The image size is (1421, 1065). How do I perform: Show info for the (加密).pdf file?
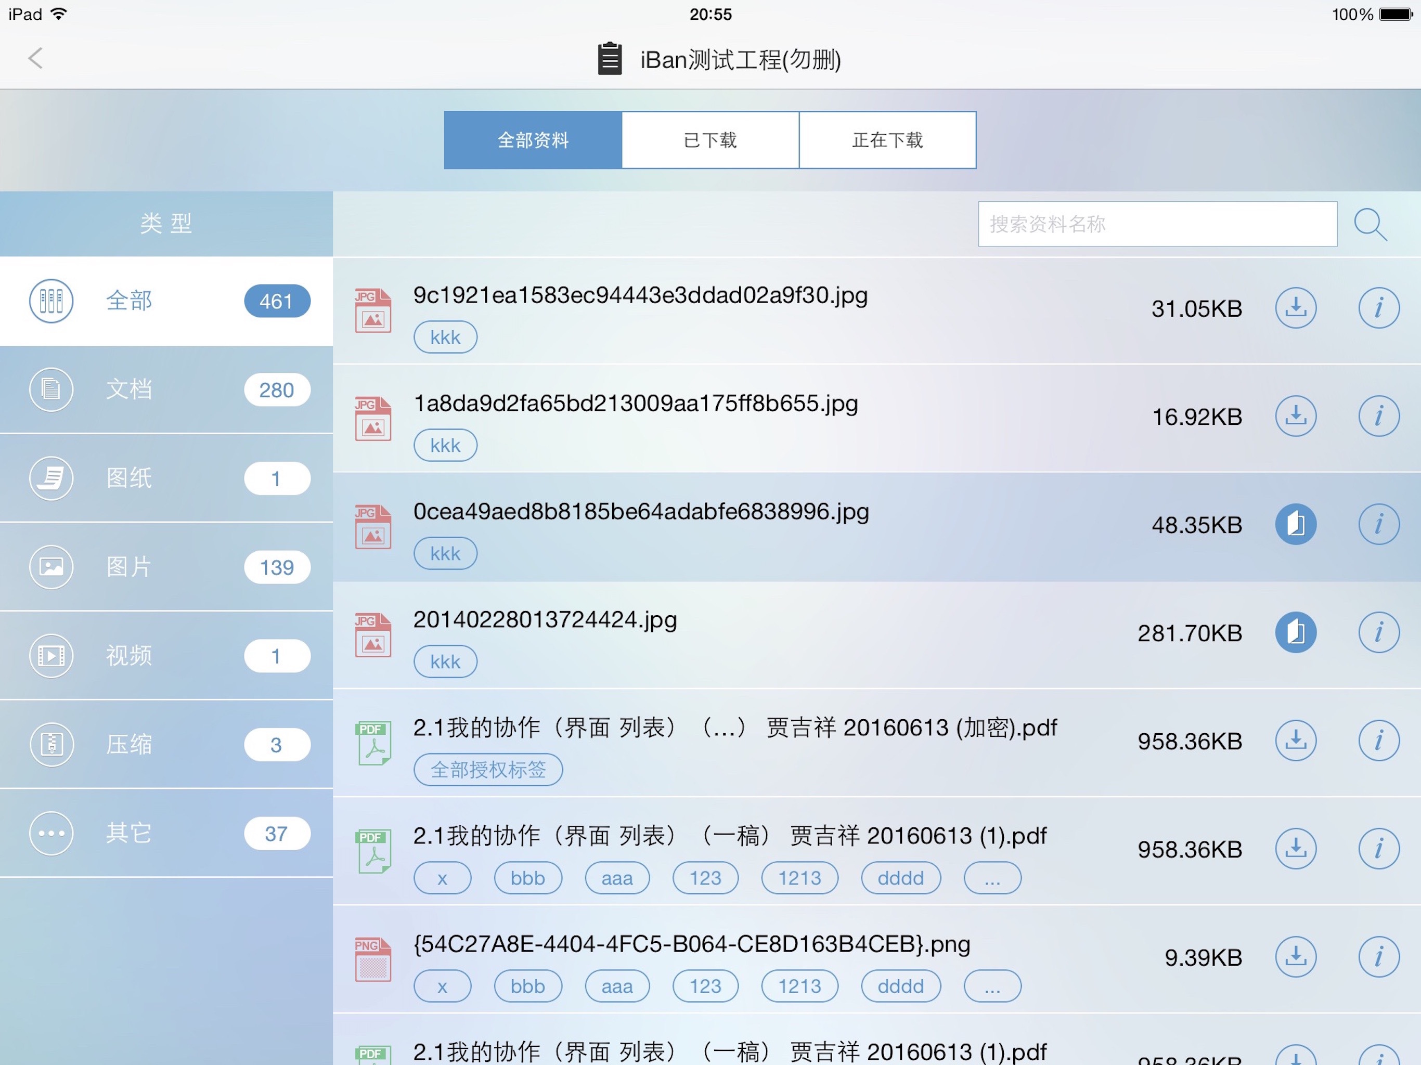coord(1378,741)
